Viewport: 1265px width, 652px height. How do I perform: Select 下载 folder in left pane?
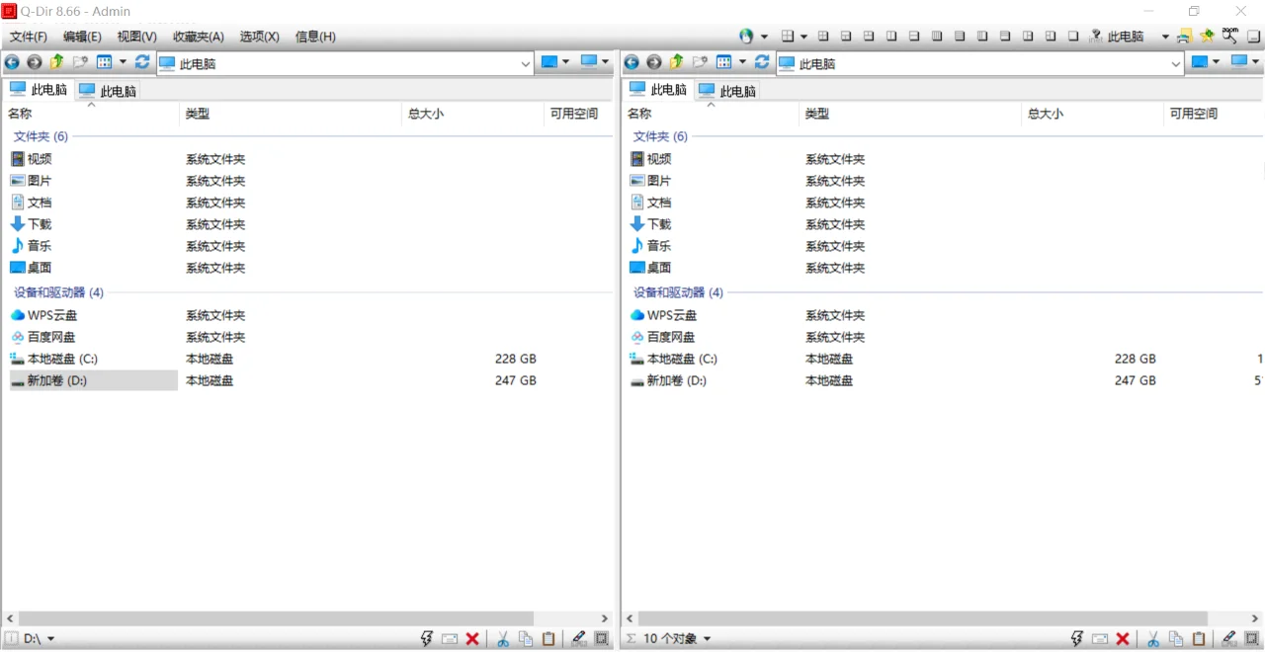[31, 224]
